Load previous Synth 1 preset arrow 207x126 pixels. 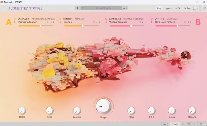[x=97, y=22]
